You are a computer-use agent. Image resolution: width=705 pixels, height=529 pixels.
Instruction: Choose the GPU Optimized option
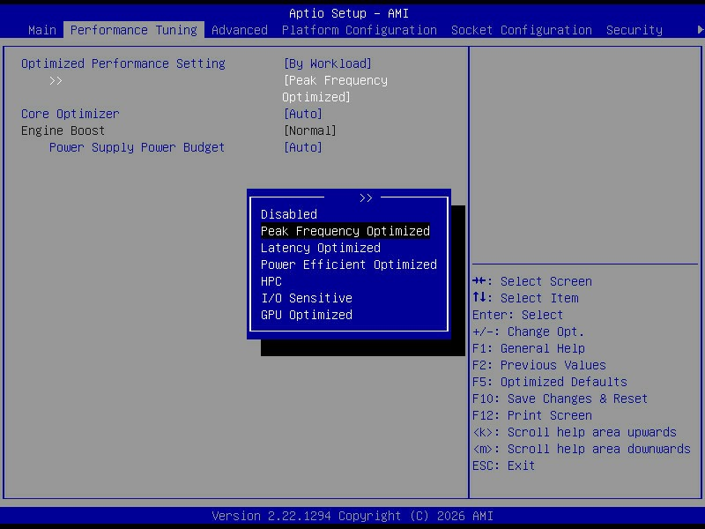pos(307,315)
